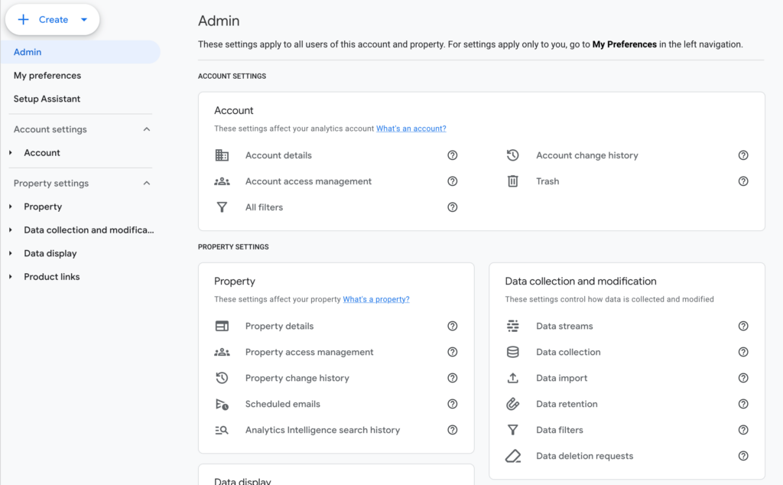This screenshot has width=783, height=485.
Task: Open Account change history settings
Action: point(587,155)
